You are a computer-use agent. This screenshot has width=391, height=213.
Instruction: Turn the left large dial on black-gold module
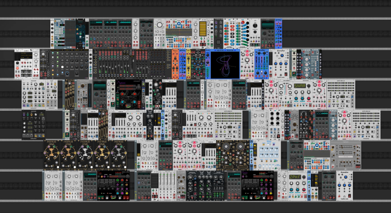coord(225,147)
